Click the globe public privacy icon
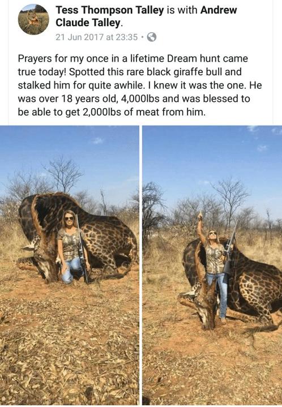 click(152, 37)
